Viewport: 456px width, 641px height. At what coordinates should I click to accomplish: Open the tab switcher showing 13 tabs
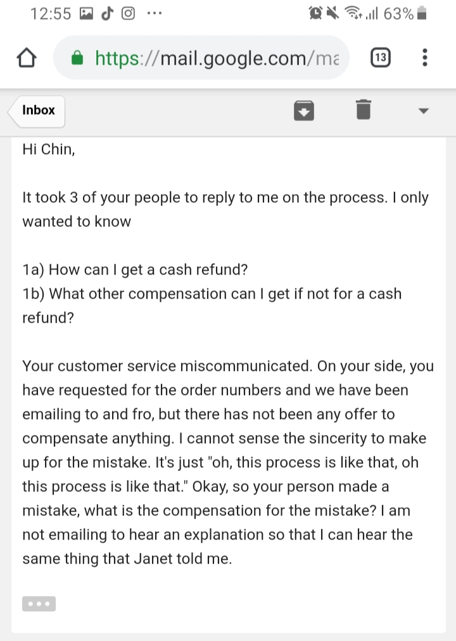pos(381,57)
